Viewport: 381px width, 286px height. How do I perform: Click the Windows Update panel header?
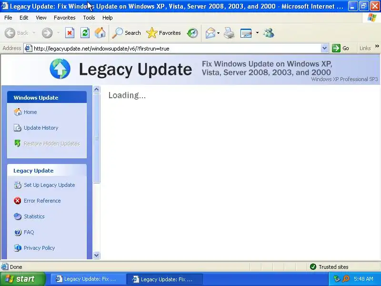(47, 98)
